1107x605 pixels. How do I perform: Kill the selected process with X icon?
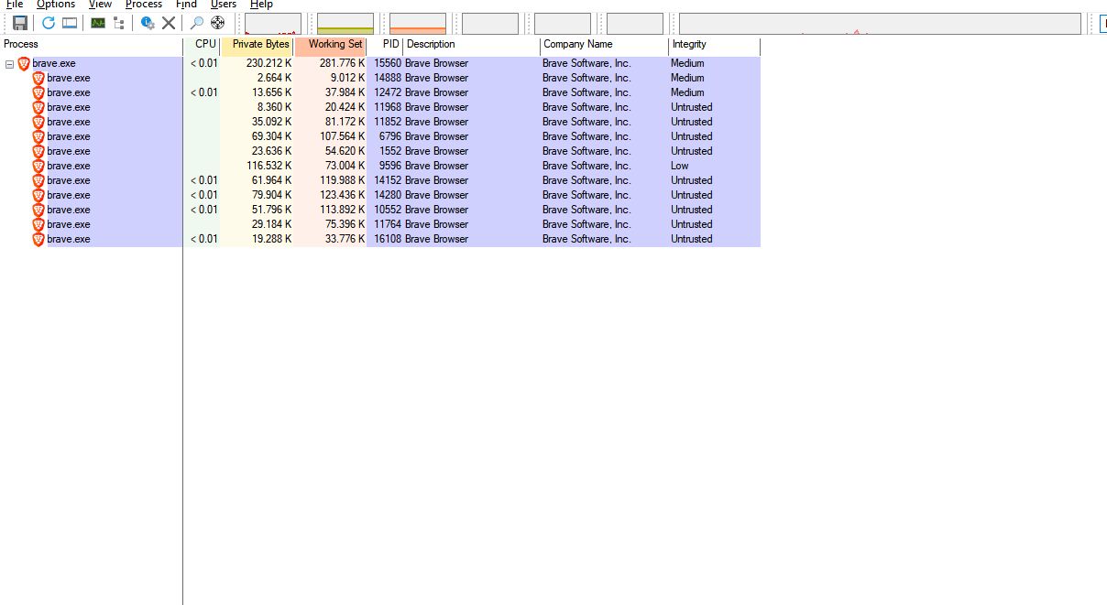click(169, 23)
